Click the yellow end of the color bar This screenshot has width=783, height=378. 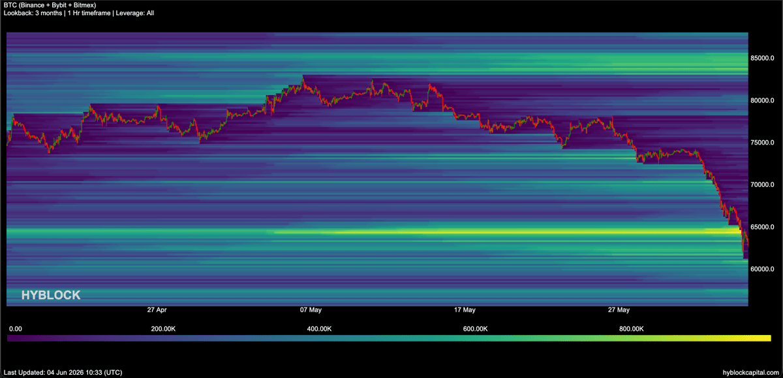tap(760, 338)
